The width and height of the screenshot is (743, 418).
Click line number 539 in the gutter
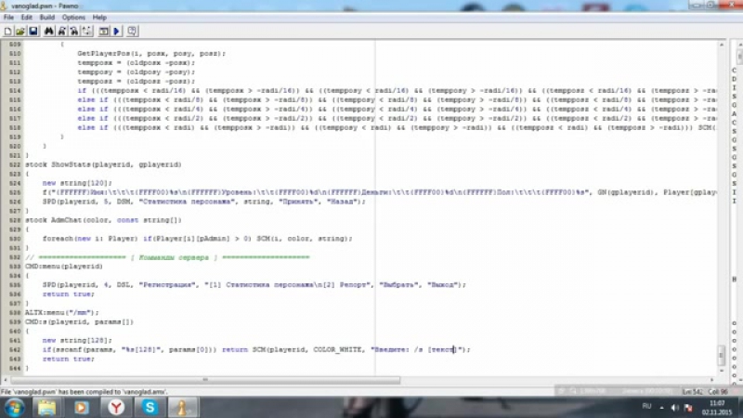pyautogui.click(x=15, y=321)
